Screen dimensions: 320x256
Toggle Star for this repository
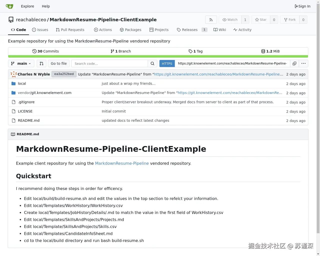[x=261, y=20]
